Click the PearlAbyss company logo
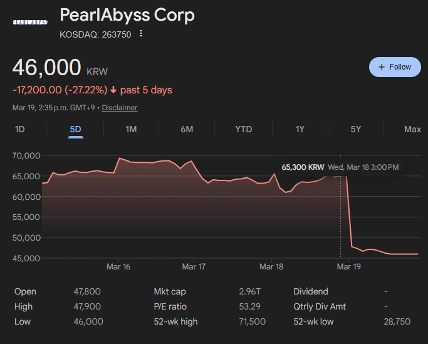The height and width of the screenshot is (344, 428). tap(29, 22)
